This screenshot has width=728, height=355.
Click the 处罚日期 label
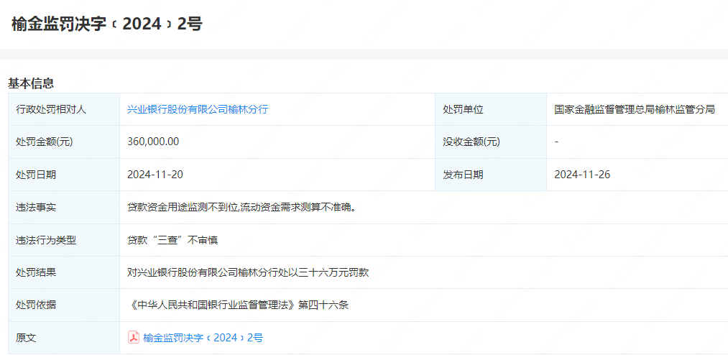[x=36, y=175]
